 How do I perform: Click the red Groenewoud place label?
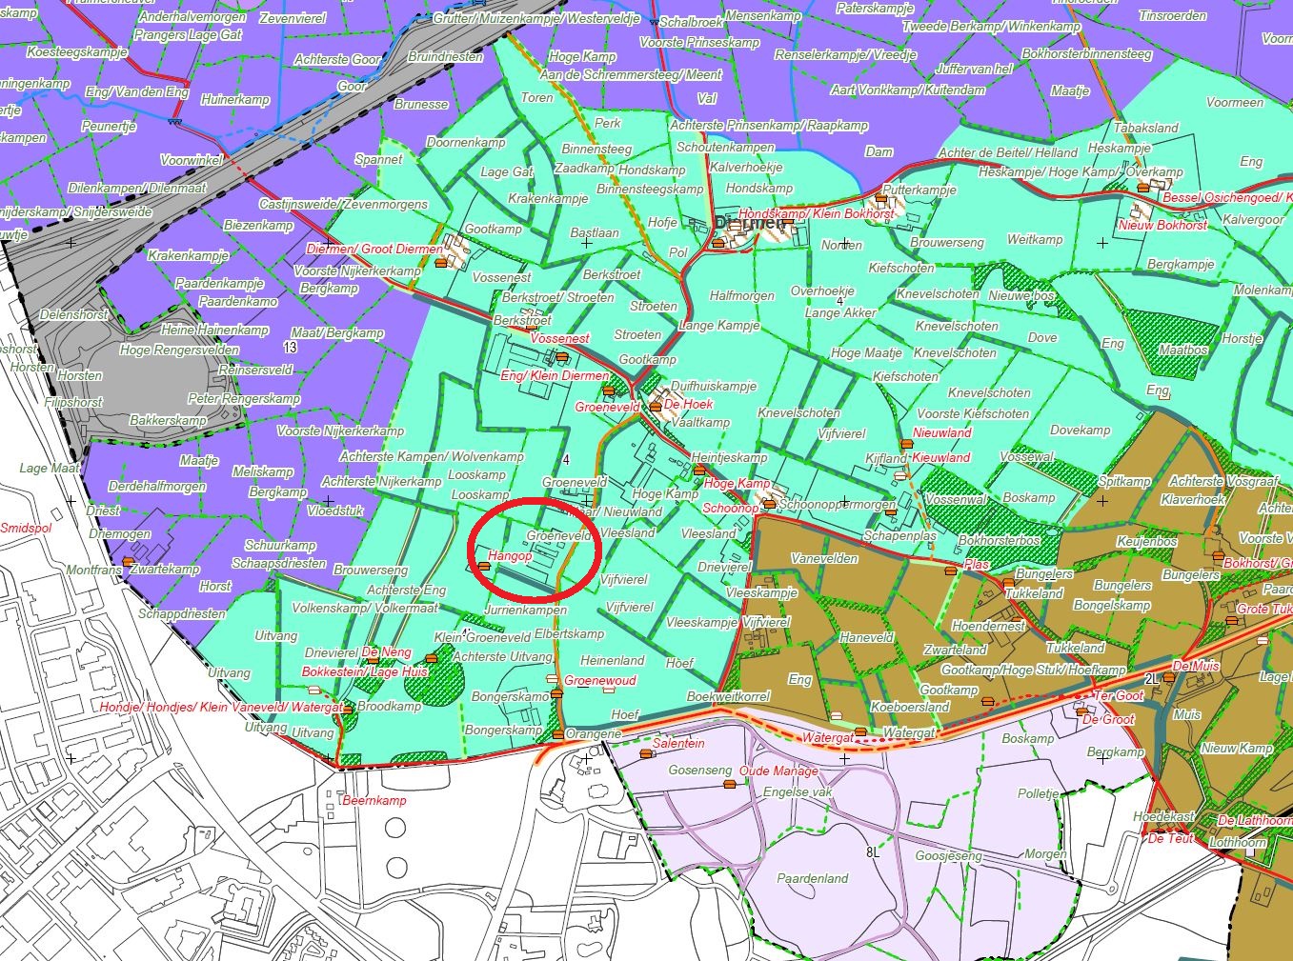pyautogui.click(x=599, y=681)
